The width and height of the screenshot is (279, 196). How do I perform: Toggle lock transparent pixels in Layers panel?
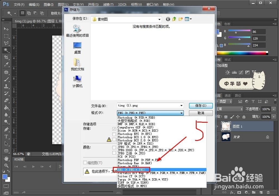[226, 117]
